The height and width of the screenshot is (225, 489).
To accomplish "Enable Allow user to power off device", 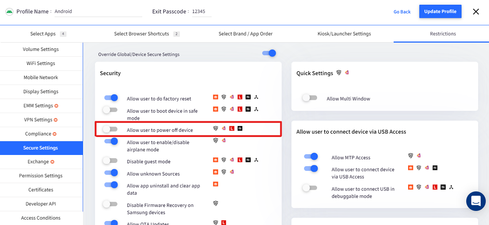I will tap(110, 129).
